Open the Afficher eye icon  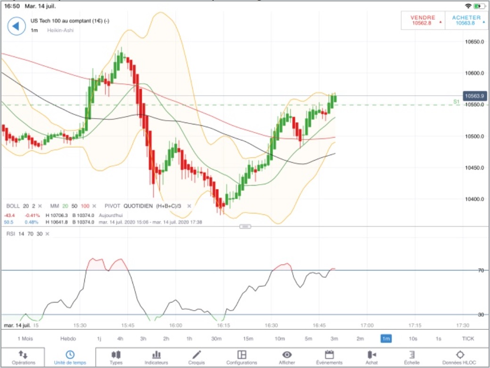(x=286, y=358)
